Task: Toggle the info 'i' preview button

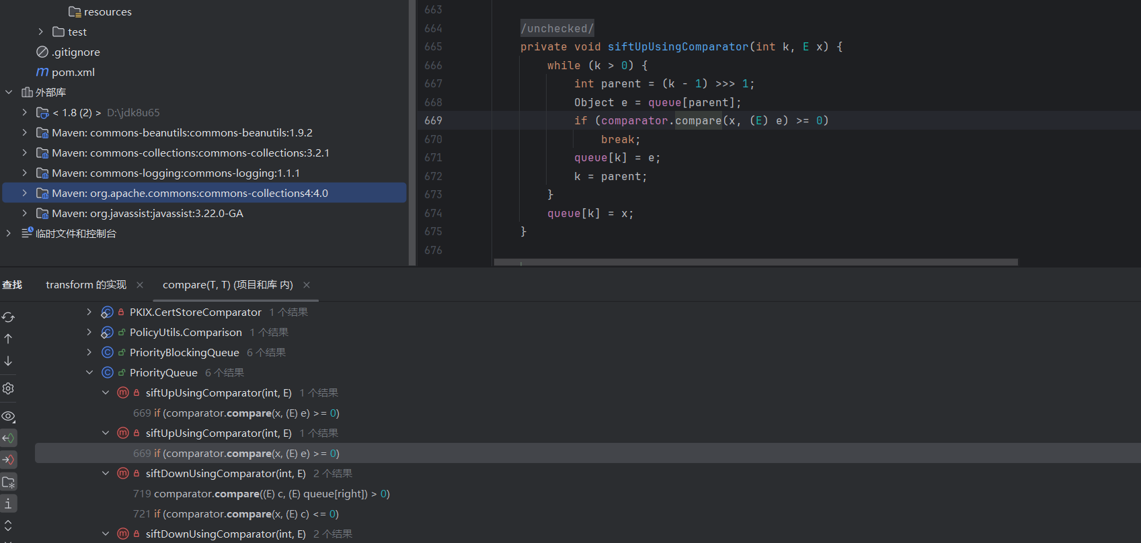Action: click(x=8, y=503)
